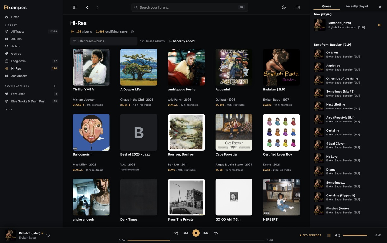Viewport: 387px width, 243px height.
Task: Open the Baduizm [2LP] album title
Action: [274, 90]
